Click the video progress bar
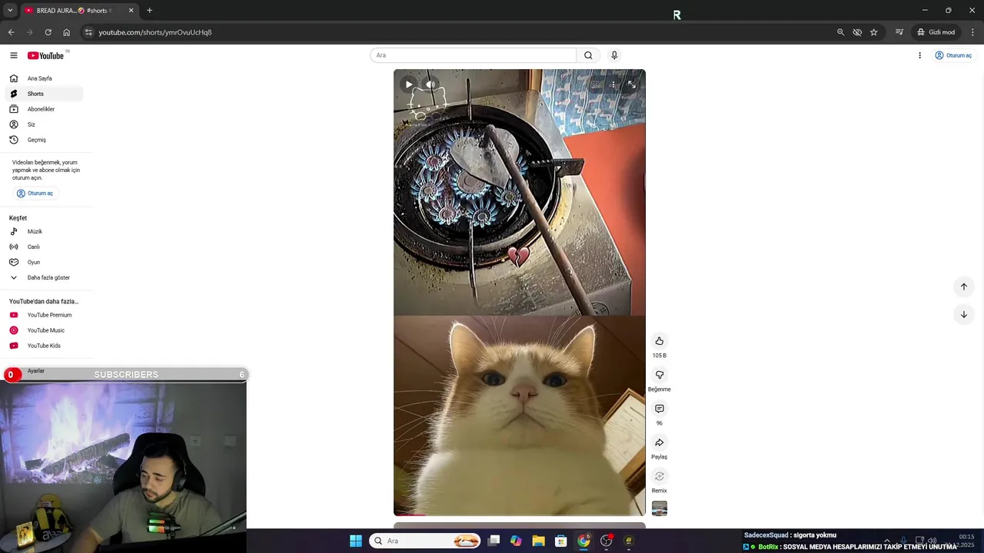Image resolution: width=984 pixels, height=553 pixels. pyautogui.click(x=520, y=515)
